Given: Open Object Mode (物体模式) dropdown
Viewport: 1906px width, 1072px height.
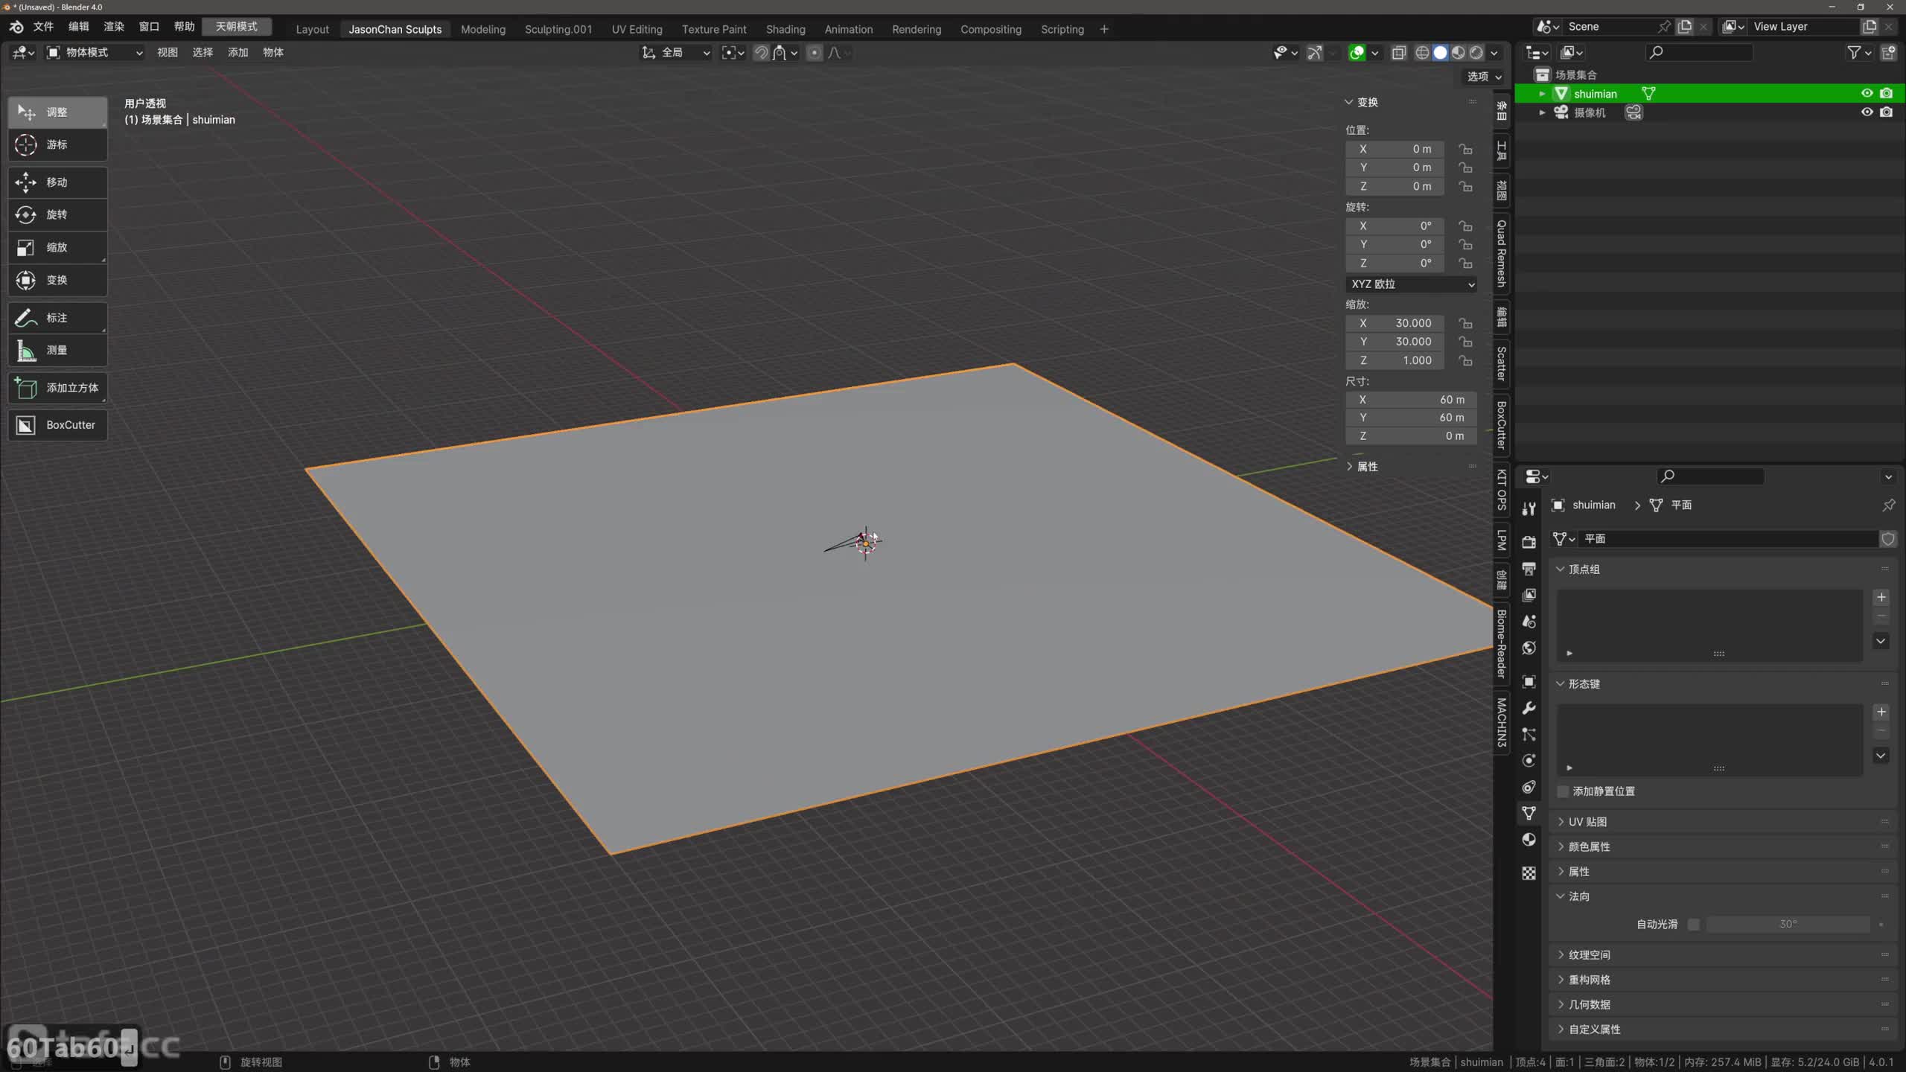Looking at the screenshot, I should [95, 52].
